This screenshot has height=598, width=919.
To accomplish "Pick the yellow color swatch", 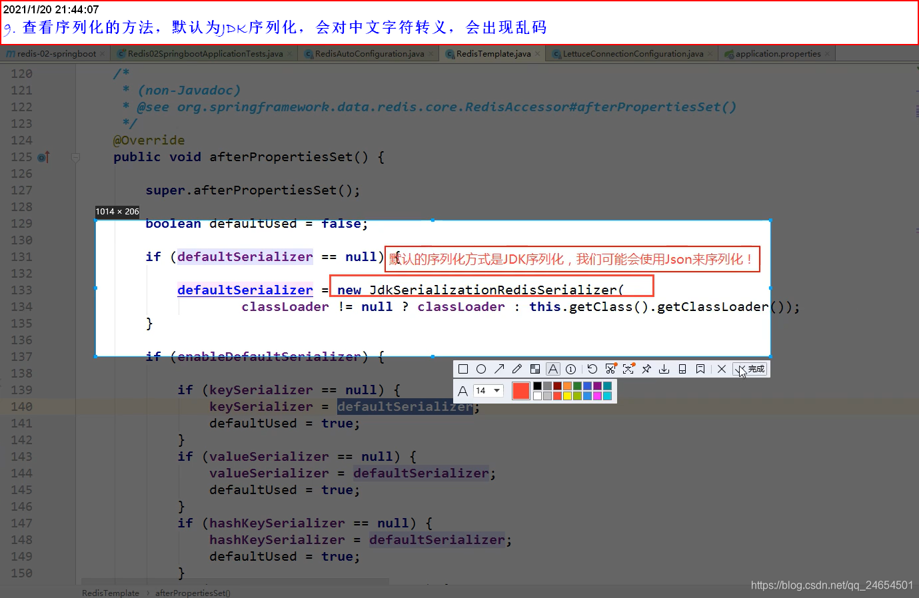I will tap(567, 396).
